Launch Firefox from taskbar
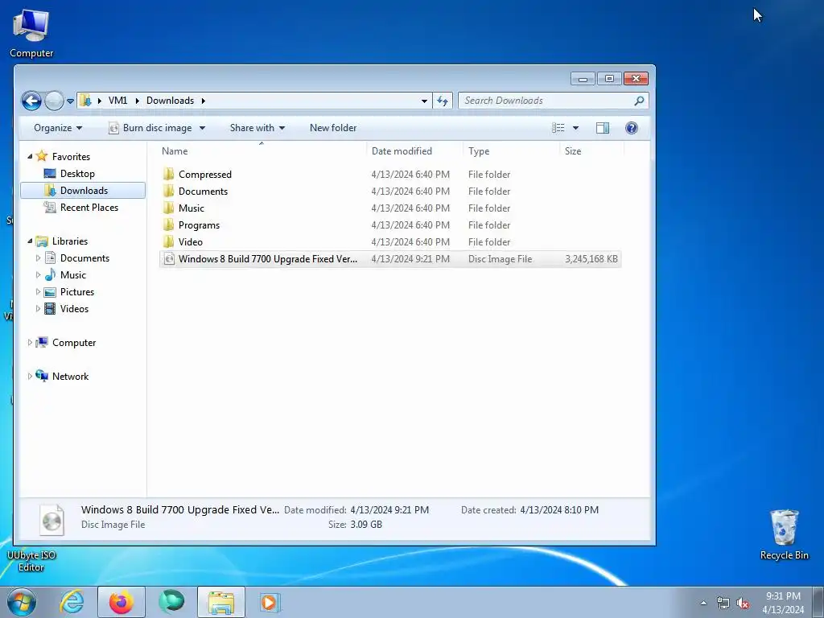Viewport: 824px width, 618px height. (x=121, y=602)
